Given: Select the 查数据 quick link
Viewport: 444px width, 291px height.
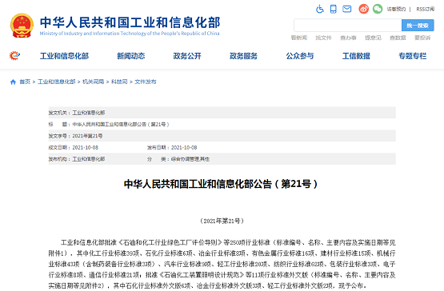Looking at the screenshot, I should click(x=398, y=38).
